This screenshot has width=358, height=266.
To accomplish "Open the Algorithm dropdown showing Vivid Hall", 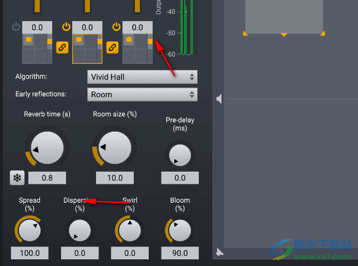I will tap(142, 77).
